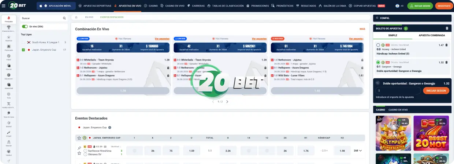The image size is (454, 164).
Task: Open Tablas de clasificación menu
Action: pos(225,6)
